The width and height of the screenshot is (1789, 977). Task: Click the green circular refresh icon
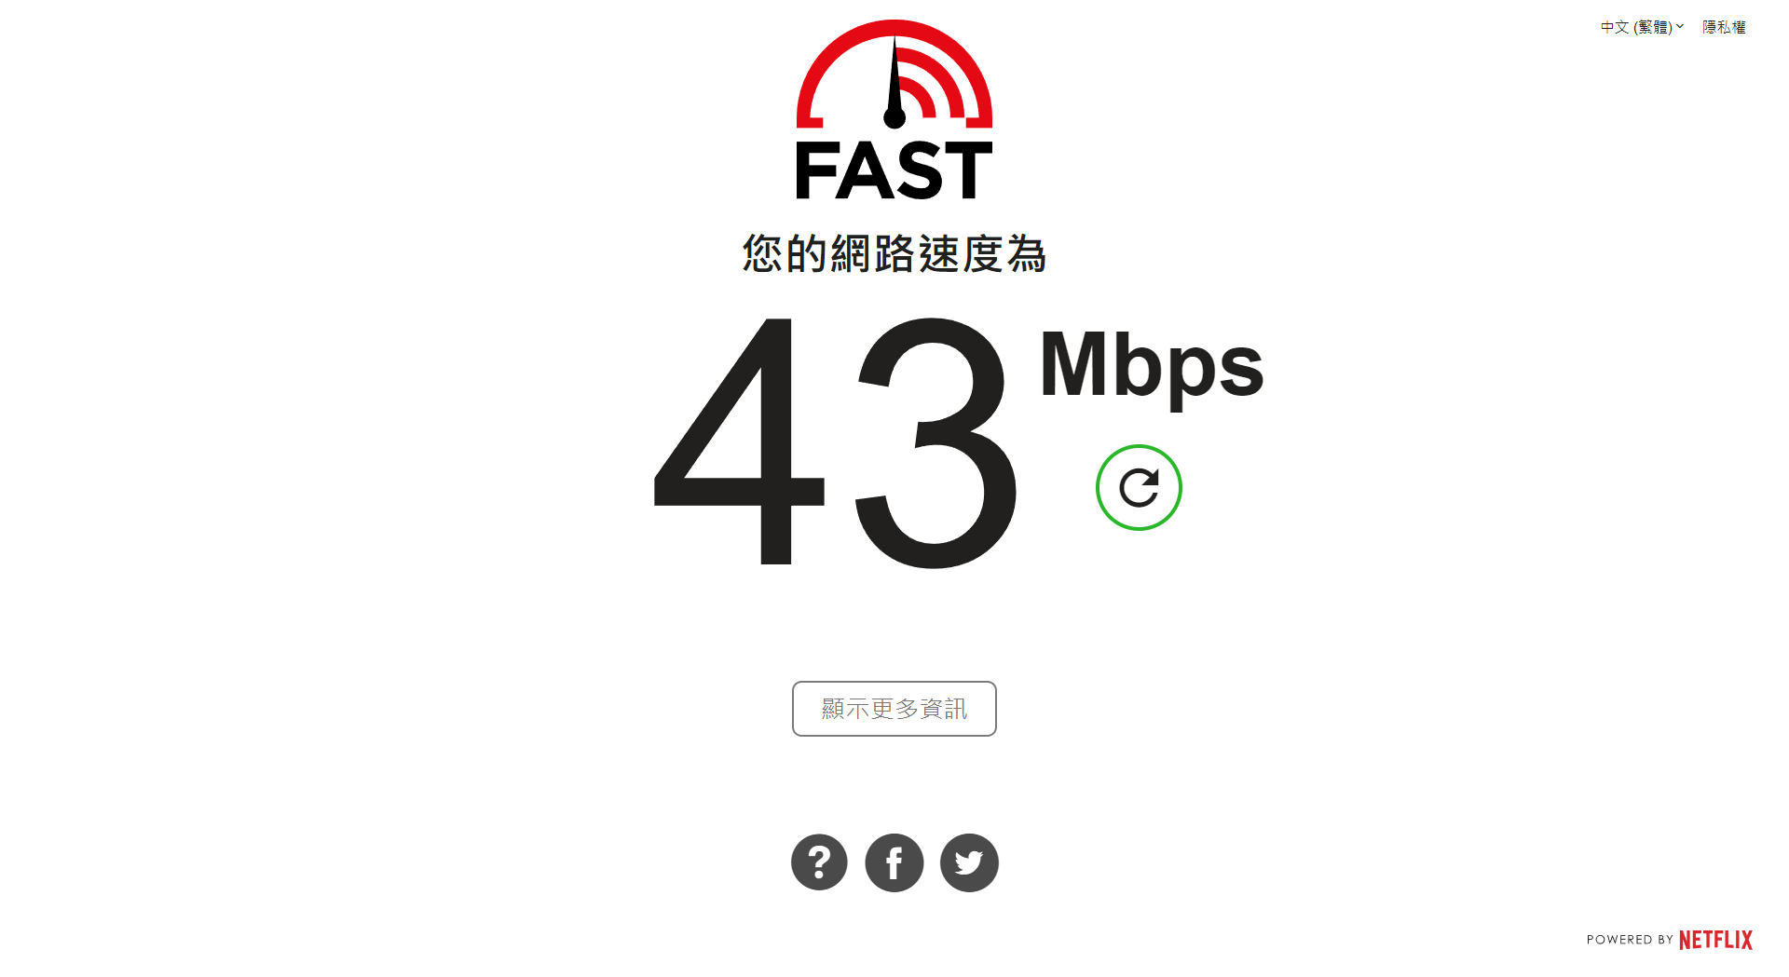point(1139,487)
